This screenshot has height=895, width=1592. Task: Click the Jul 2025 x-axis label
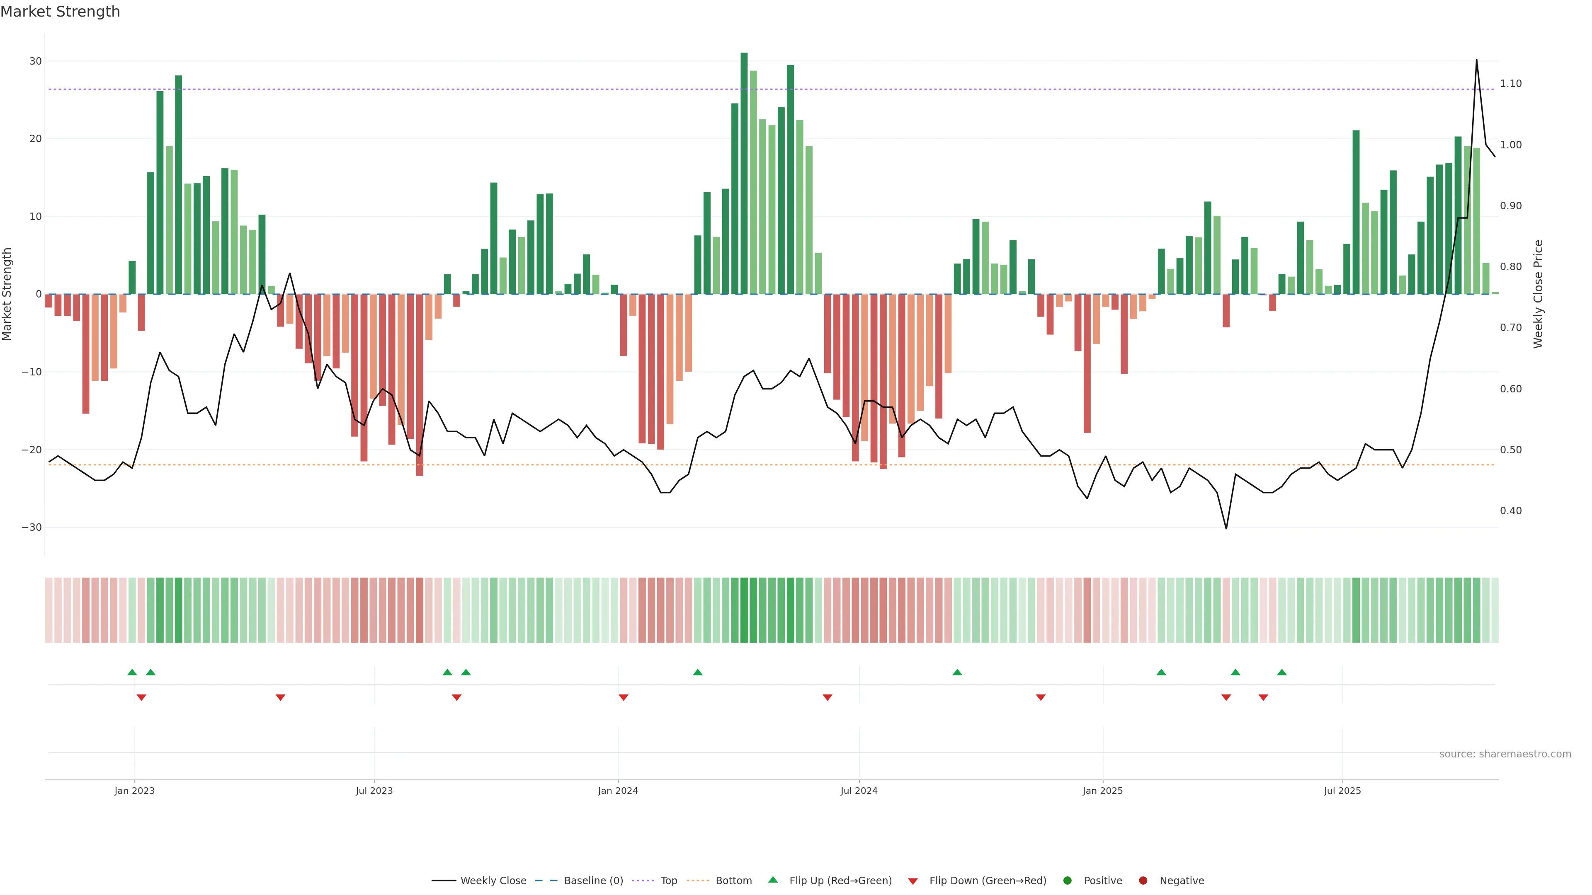(1342, 791)
